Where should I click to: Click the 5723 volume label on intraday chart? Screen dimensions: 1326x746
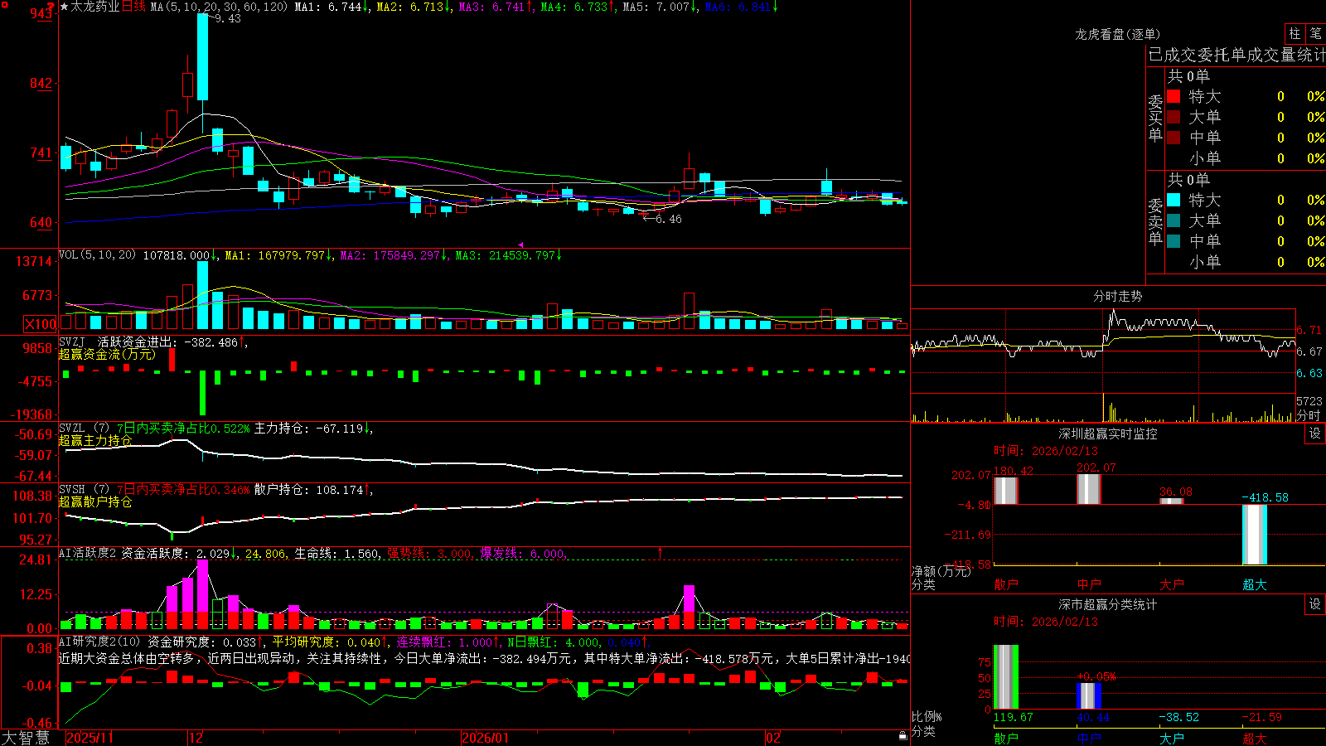[x=1310, y=401]
